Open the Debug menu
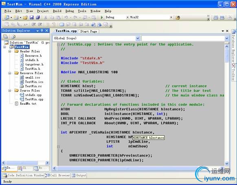237x185 pixels. [70, 11]
